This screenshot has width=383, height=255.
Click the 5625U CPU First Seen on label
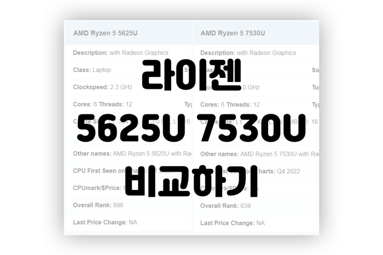pos(98,171)
